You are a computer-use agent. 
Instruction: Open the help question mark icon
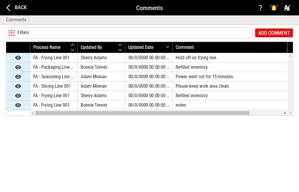pos(260,8)
